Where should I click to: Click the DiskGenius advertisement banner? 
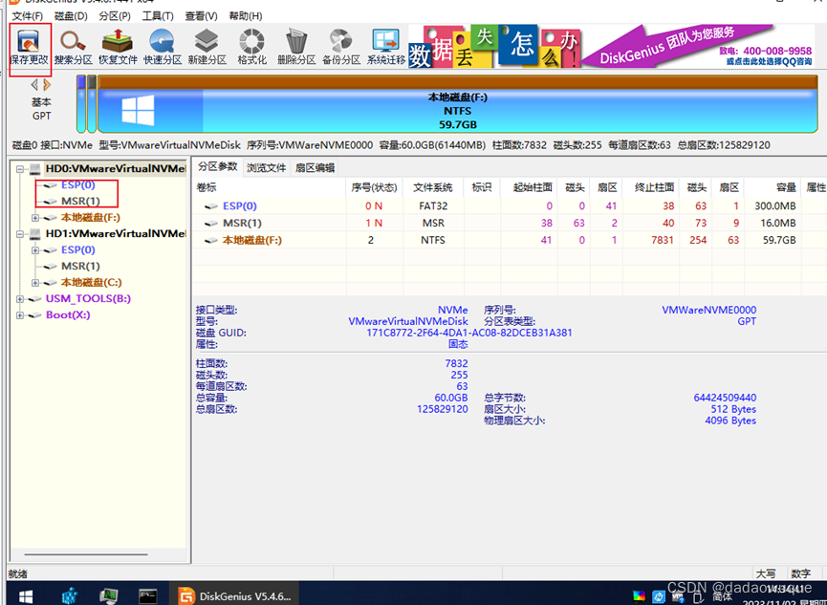pos(611,46)
